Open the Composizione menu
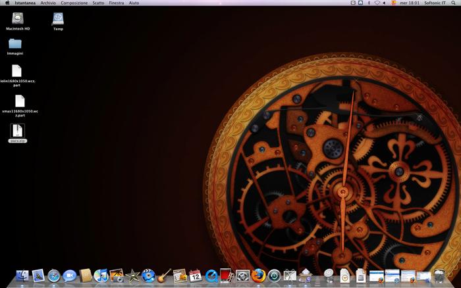This screenshot has width=461, height=288. click(x=74, y=3)
